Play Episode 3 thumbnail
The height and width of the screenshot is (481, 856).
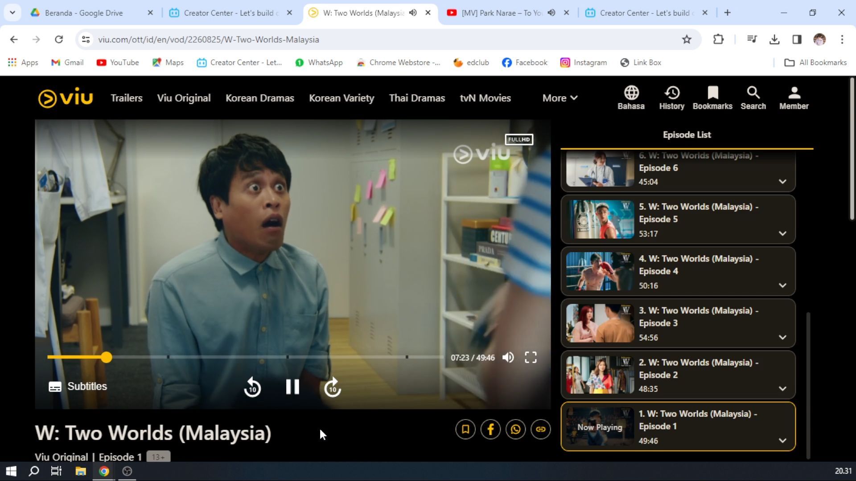click(600, 323)
